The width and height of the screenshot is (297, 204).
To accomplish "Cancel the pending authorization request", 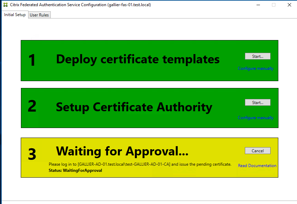I will [x=258, y=151].
